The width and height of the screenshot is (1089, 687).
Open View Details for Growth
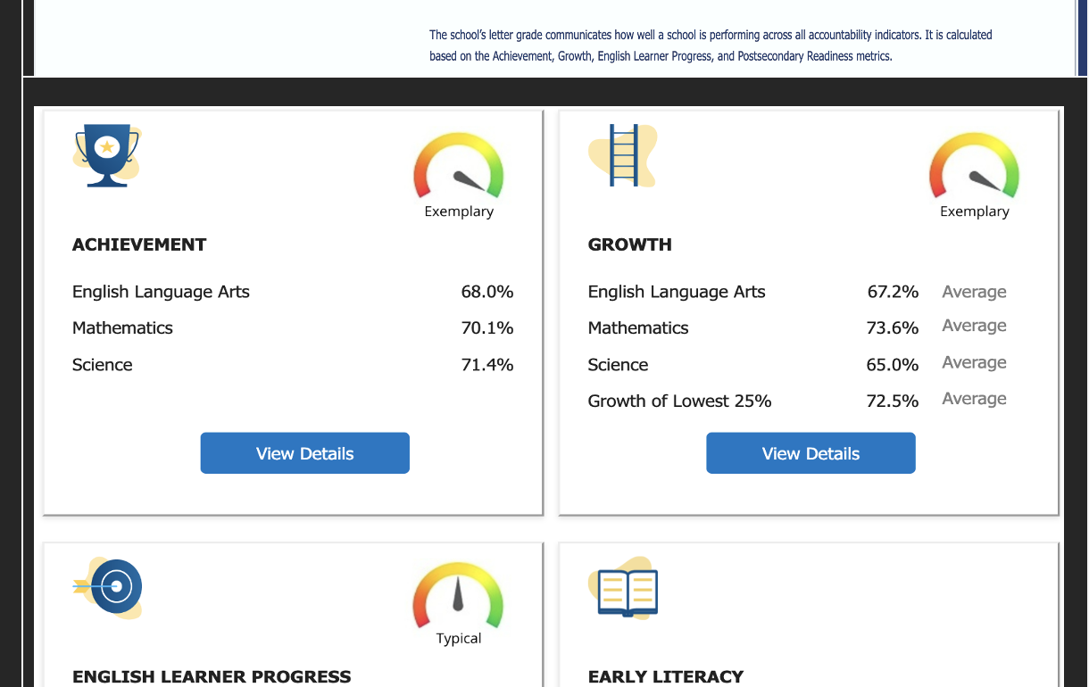coord(811,453)
